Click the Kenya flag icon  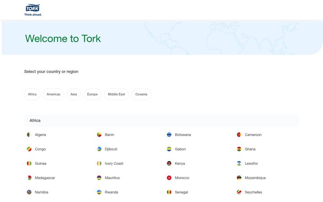(169, 163)
